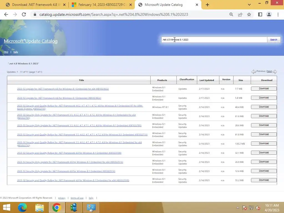Open Security Only Update KB5022785 for x64 link
Image resolution: width=284 pixels, height=213 pixels.
click(76, 116)
